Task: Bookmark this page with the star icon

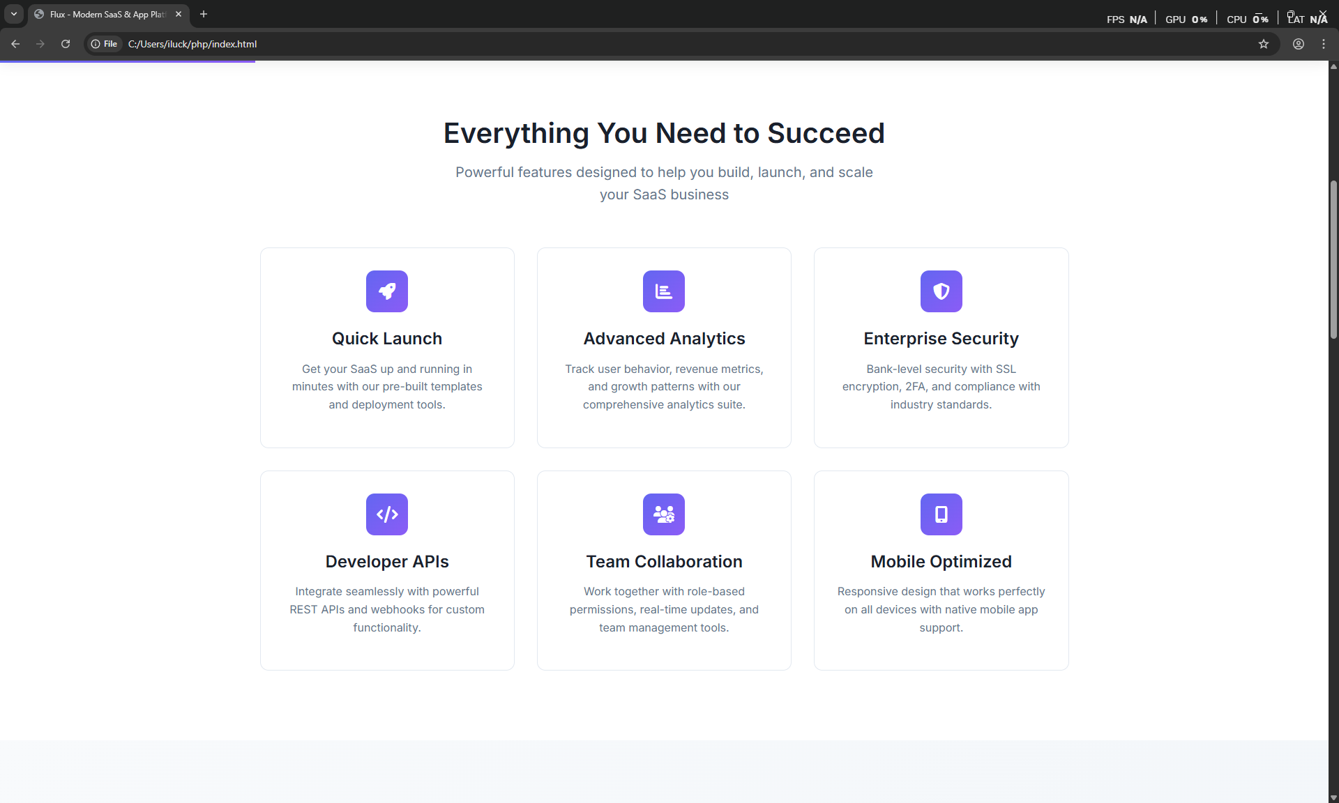Action: tap(1264, 44)
